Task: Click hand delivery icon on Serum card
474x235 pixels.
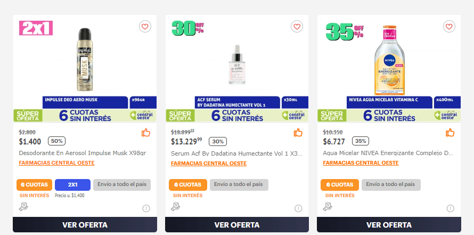Action: pyautogui.click(x=175, y=207)
